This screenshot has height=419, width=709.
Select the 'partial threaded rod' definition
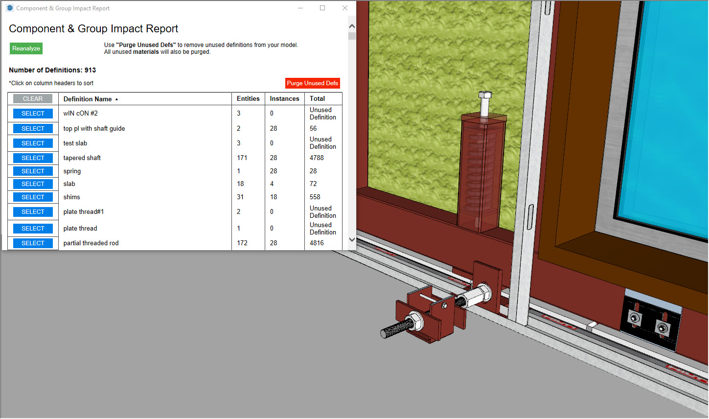pos(33,243)
